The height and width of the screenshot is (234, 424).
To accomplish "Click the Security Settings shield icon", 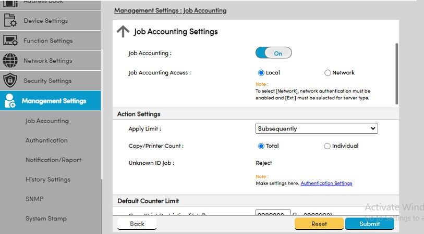I will [x=10, y=80].
